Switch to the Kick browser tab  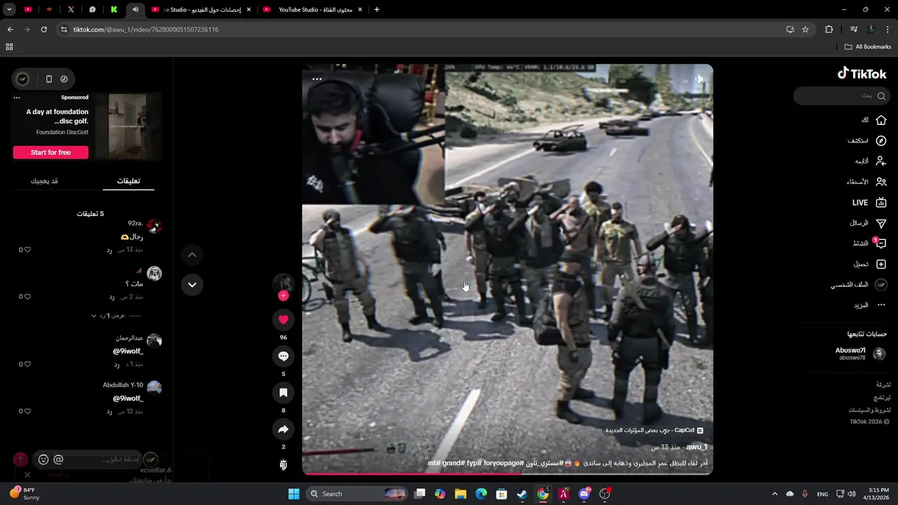[114, 10]
